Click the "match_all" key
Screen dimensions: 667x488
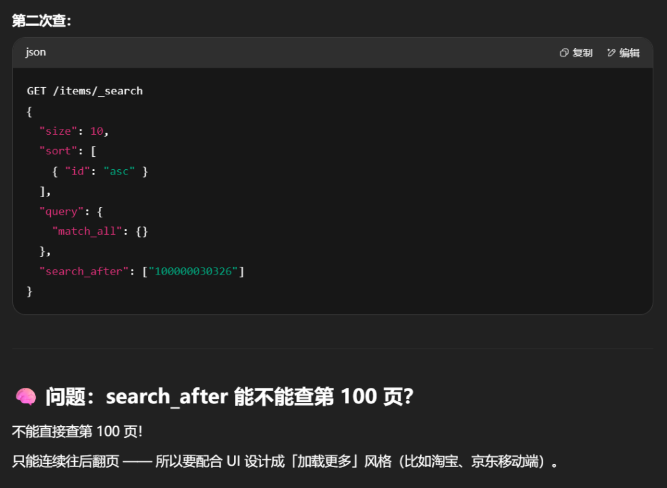click(x=87, y=231)
